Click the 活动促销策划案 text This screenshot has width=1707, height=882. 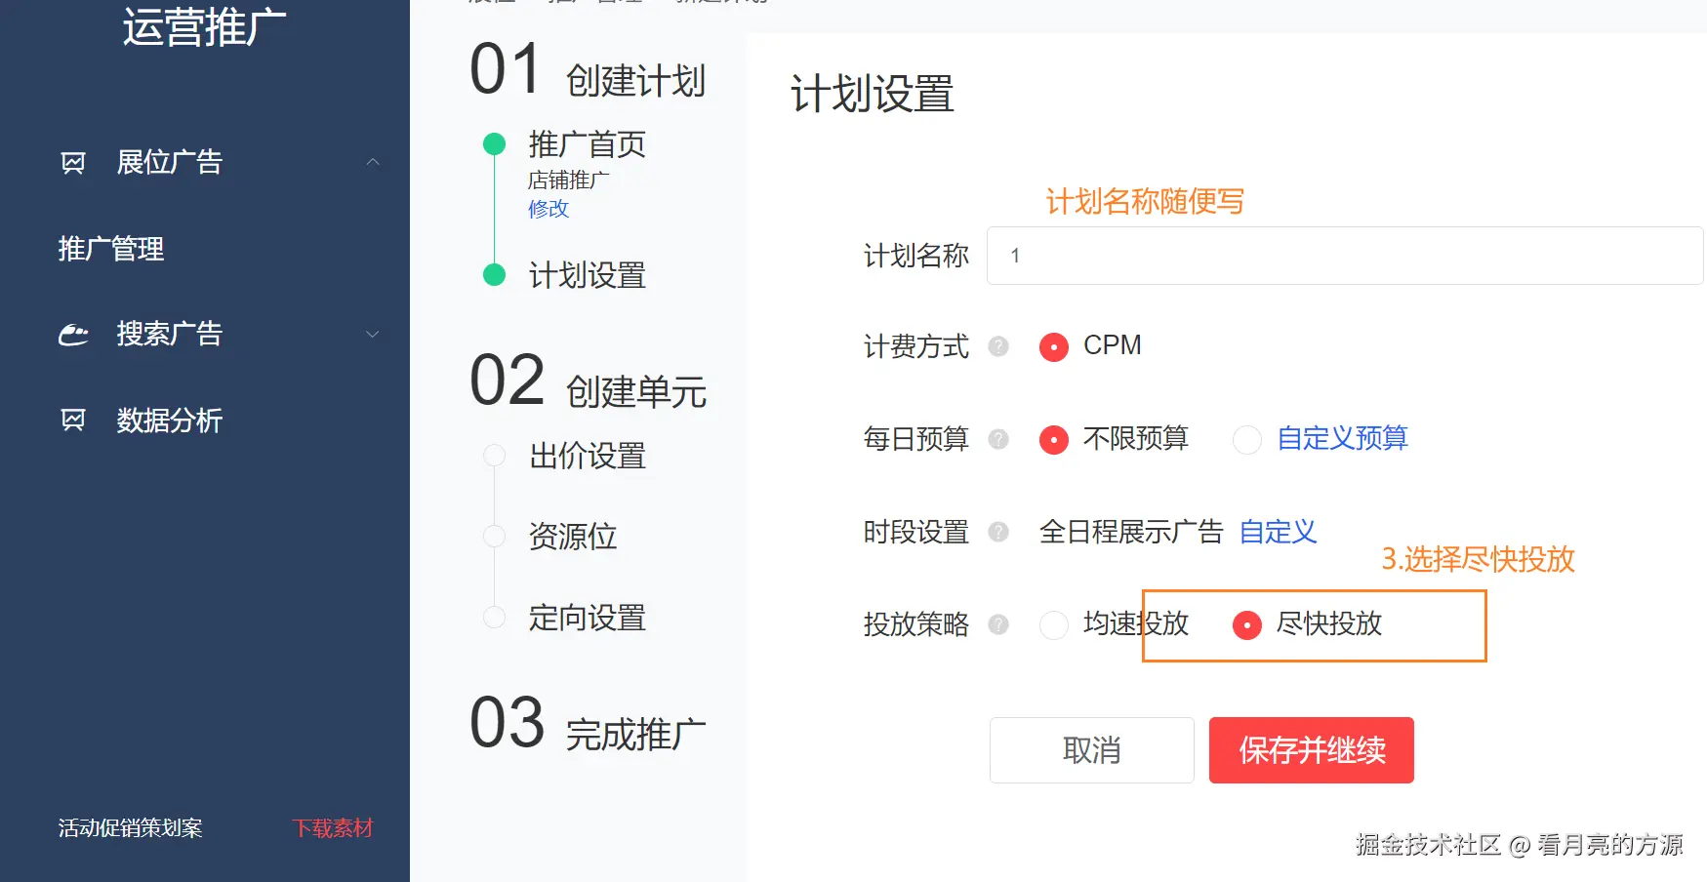point(131,828)
